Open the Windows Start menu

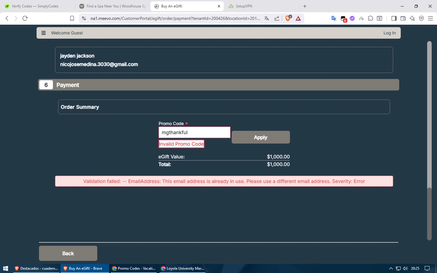coord(5,268)
